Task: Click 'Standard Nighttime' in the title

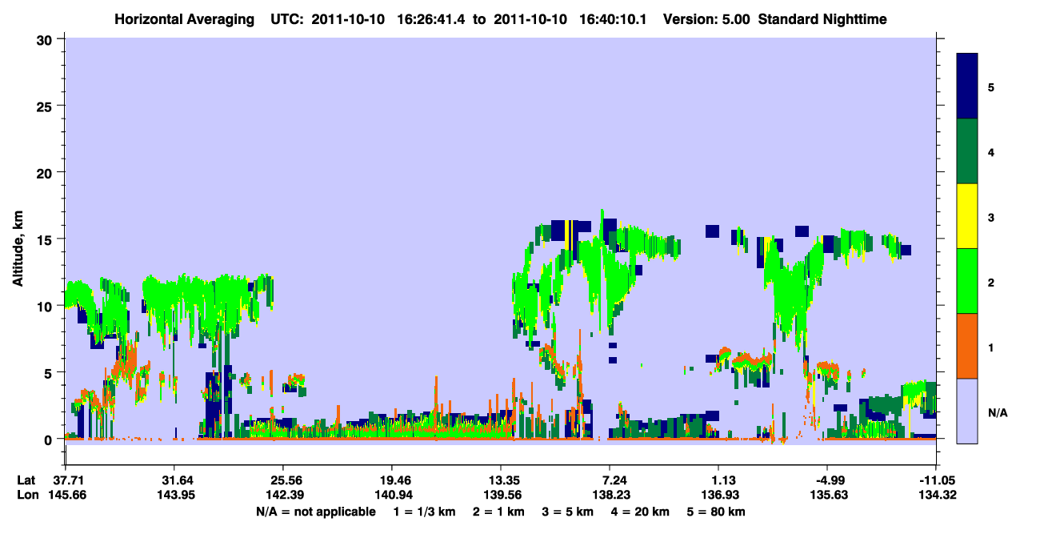Action: coord(824,19)
